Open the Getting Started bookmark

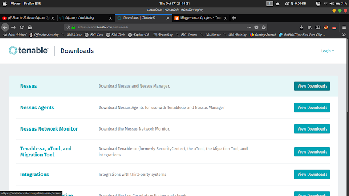(x=263, y=35)
